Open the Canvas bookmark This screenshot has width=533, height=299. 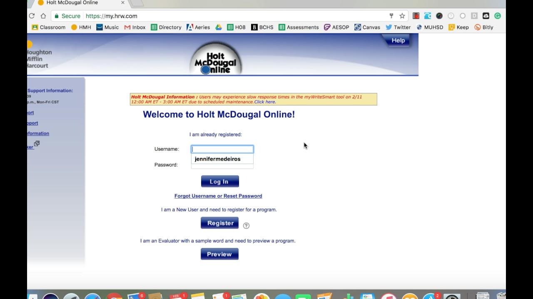click(367, 27)
